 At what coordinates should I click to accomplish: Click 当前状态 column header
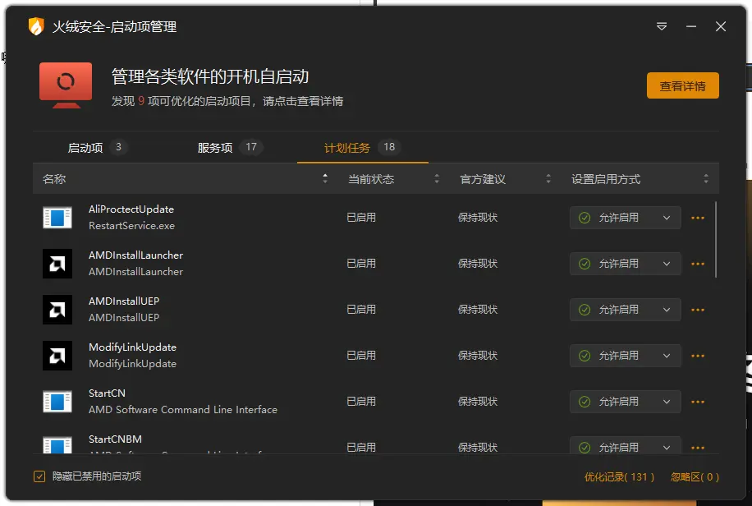pyautogui.click(x=371, y=179)
